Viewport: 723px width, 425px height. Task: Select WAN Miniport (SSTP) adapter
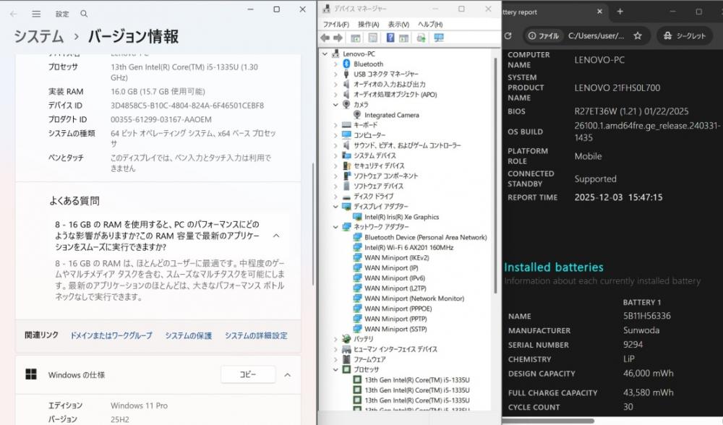(395, 329)
